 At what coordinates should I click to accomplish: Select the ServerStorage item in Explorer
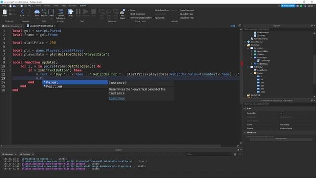point(257,42)
